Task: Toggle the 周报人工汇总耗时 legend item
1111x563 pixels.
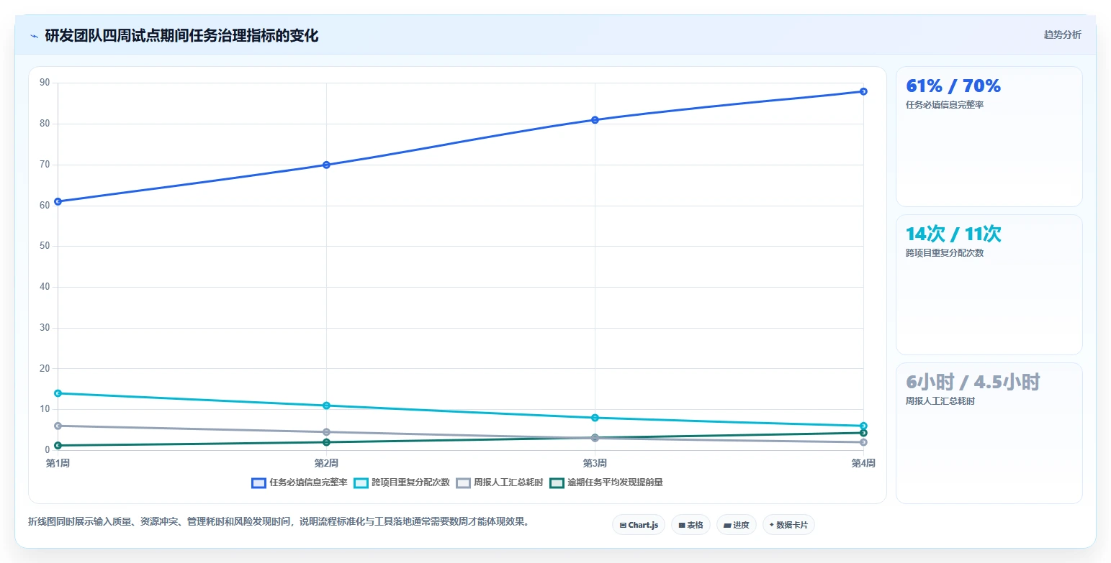Action: pyautogui.click(x=499, y=482)
